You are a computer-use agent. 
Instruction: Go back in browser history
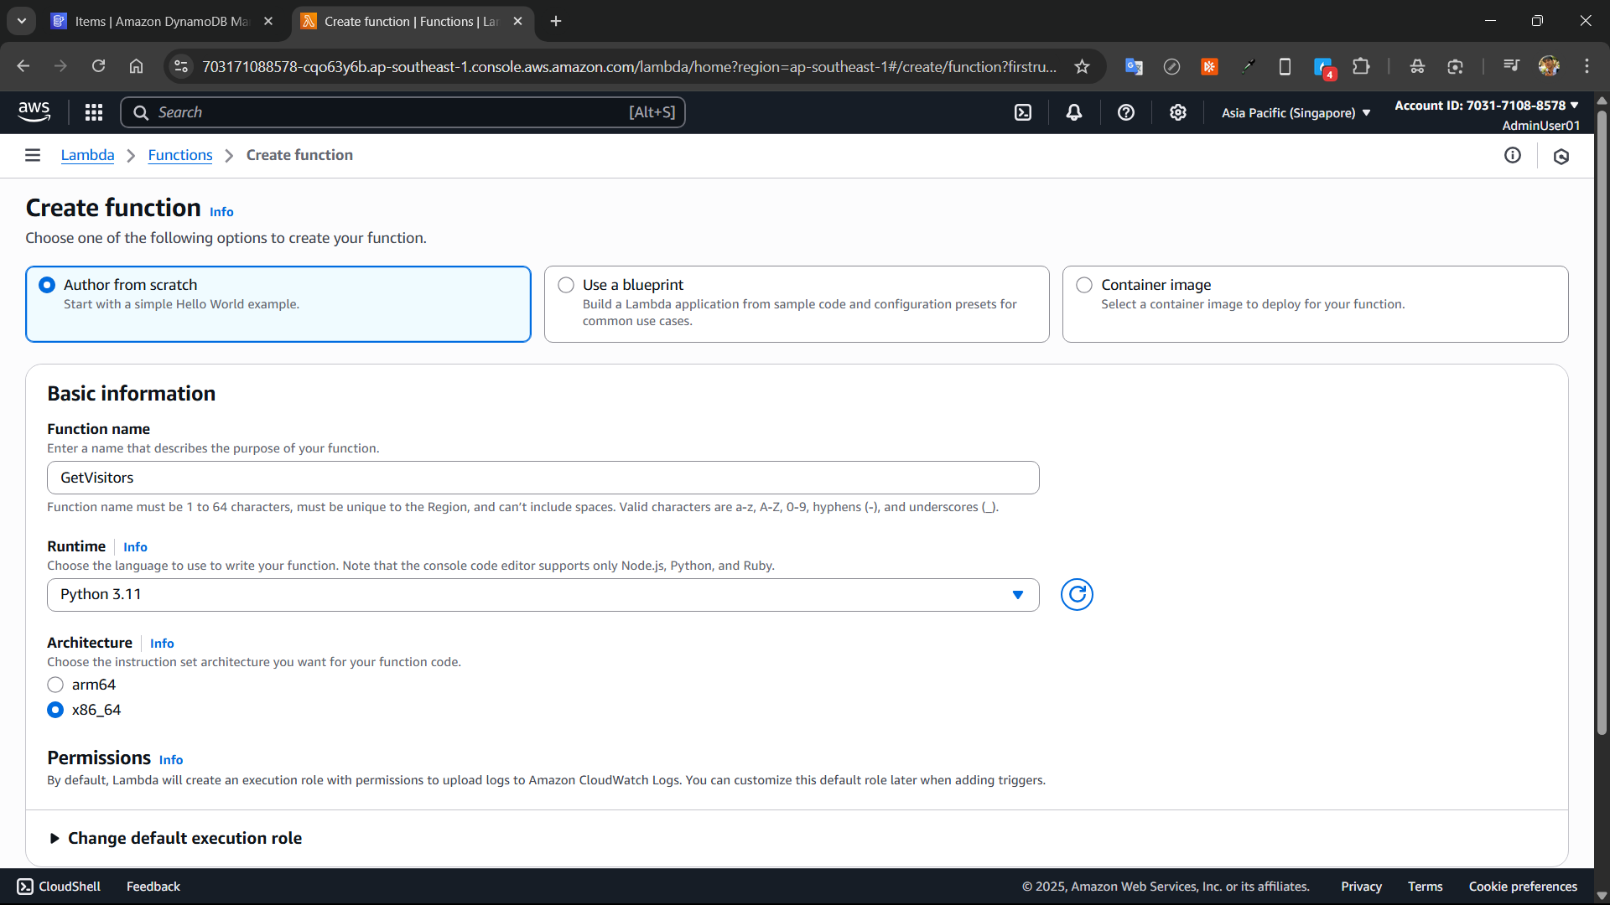pyautogui.click(x=23, y=66)
